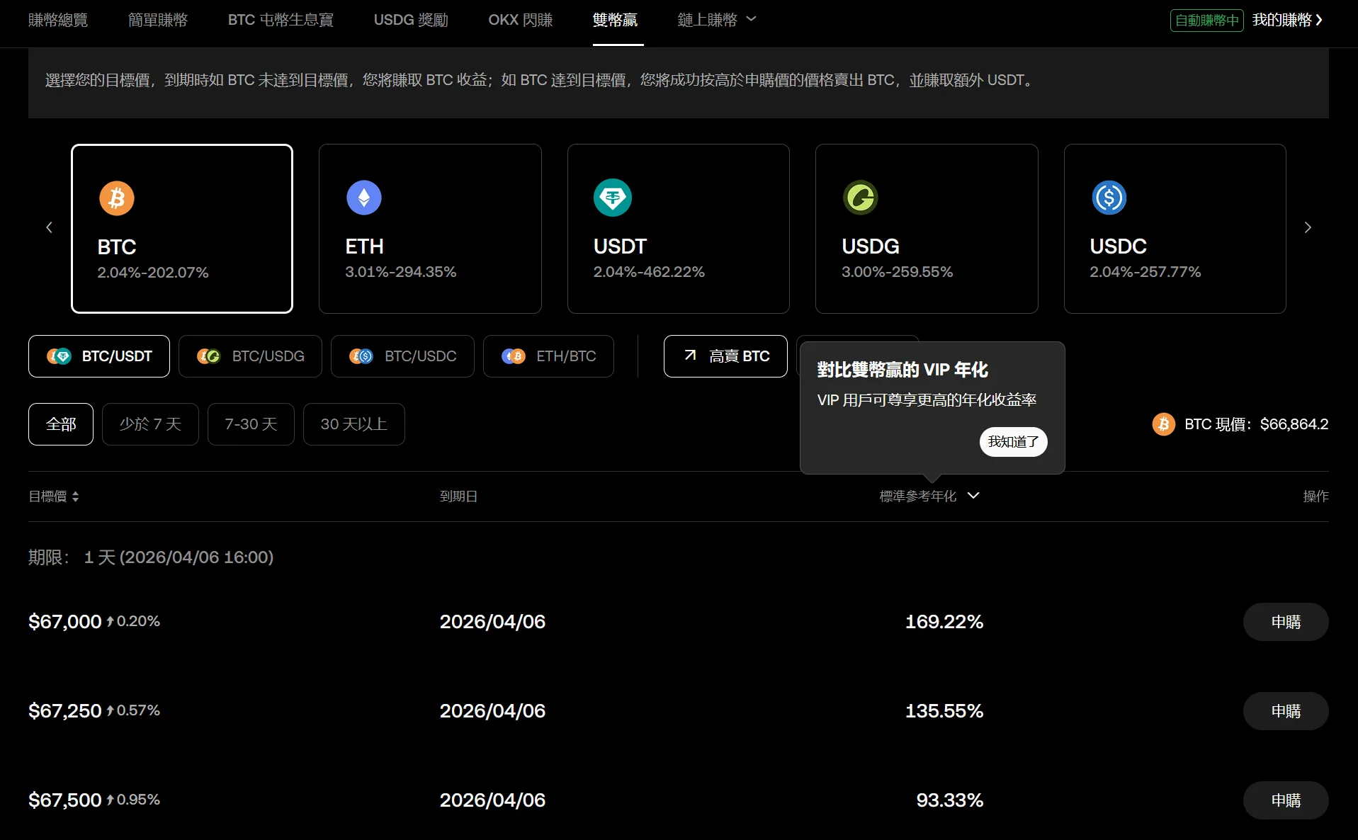Click the green USDG logo icon
This screenshot has height=840, width=1358.
click(x=861, y=198)
